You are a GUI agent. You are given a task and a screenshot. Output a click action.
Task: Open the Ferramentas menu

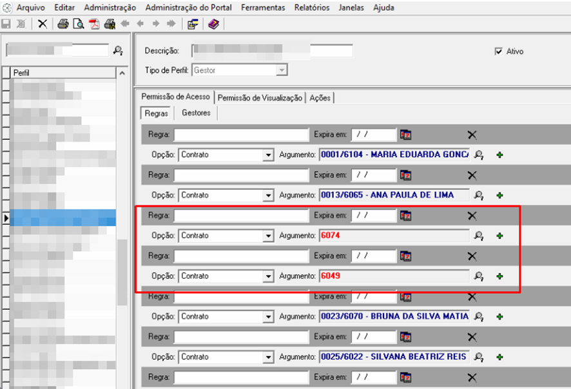pos(263,8)
